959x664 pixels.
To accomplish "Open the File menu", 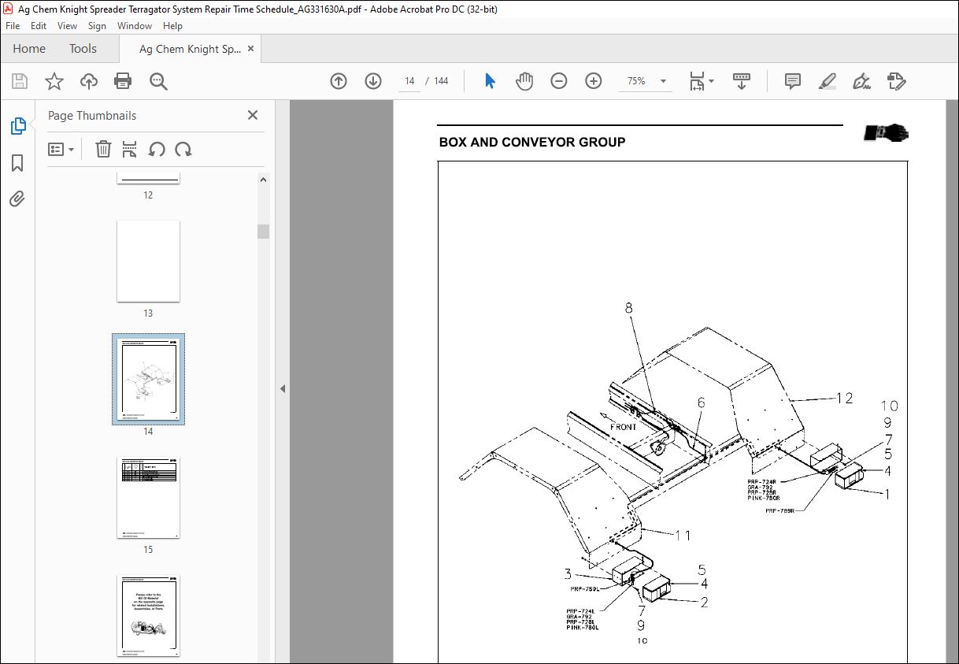I will tap(13, 26).
